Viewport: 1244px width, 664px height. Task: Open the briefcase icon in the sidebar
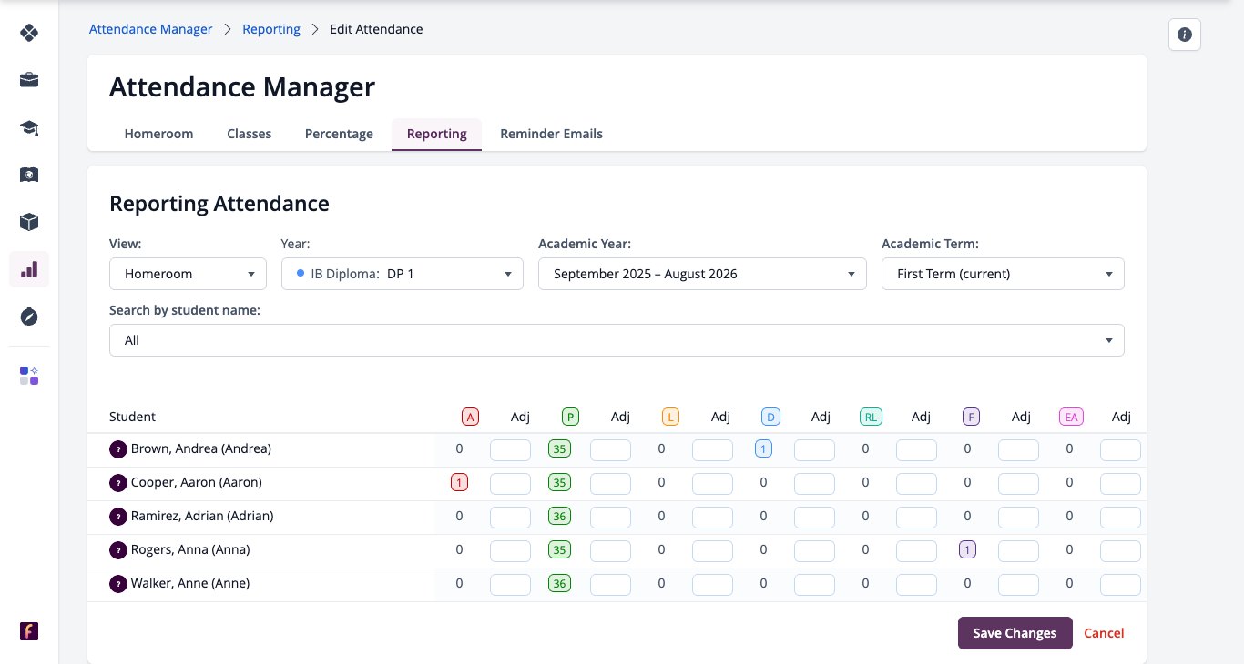click(29, 80)
